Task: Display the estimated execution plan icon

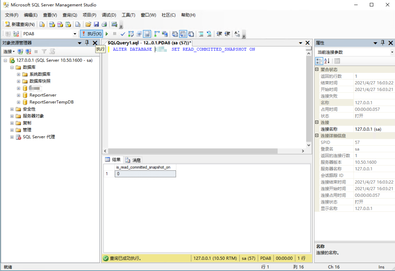Action: tap(131, 34)
